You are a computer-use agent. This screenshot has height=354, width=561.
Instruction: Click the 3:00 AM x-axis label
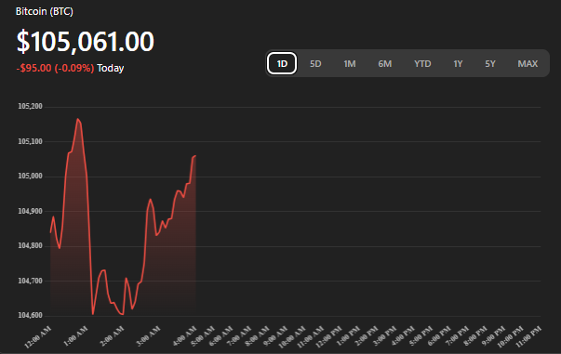(x=149, y=336)
